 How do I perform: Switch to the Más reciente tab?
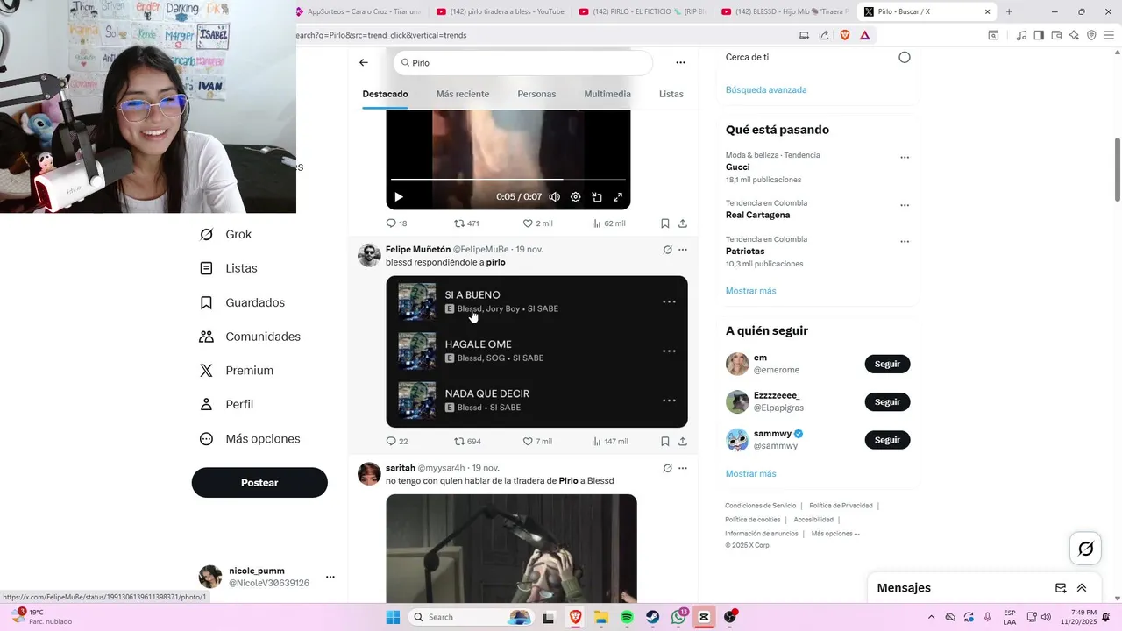pyautogui.click(x=463, y=94)
